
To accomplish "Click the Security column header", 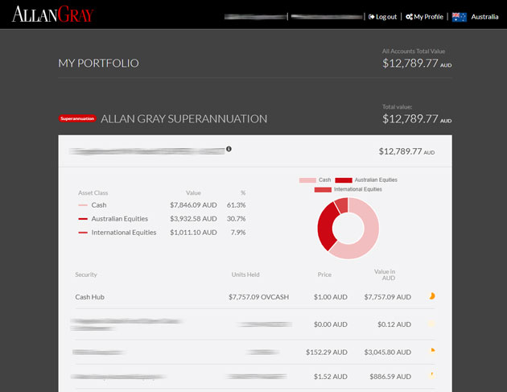I will pyautogui.click(x=86, y=274).
